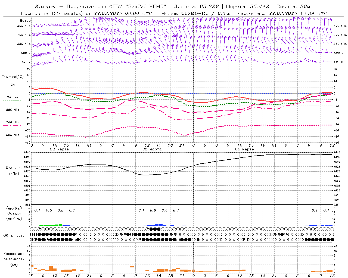Click the "Td 2м" dew point legend entry
The height and width of the screenshot is (278, 348).
click(13, 97)
